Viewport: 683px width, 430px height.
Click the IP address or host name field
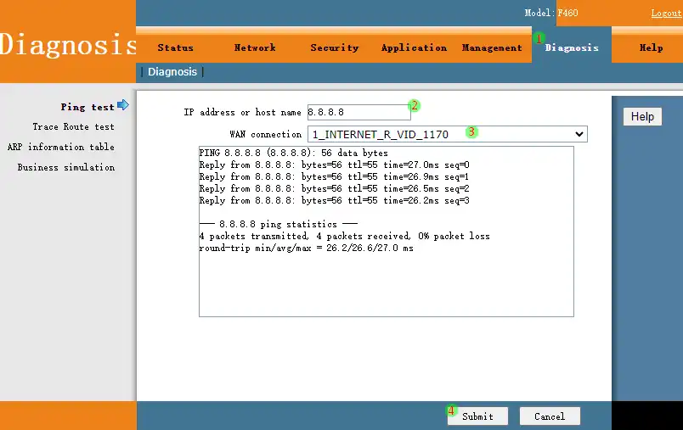click(x=357, y=112)
